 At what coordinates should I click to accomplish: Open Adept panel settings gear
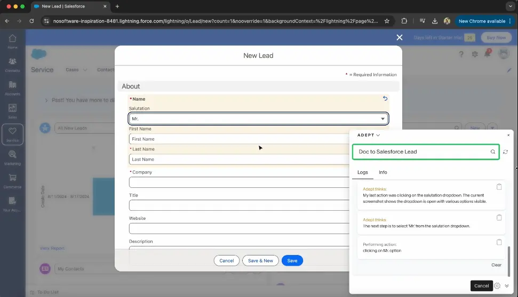[497, 286]
